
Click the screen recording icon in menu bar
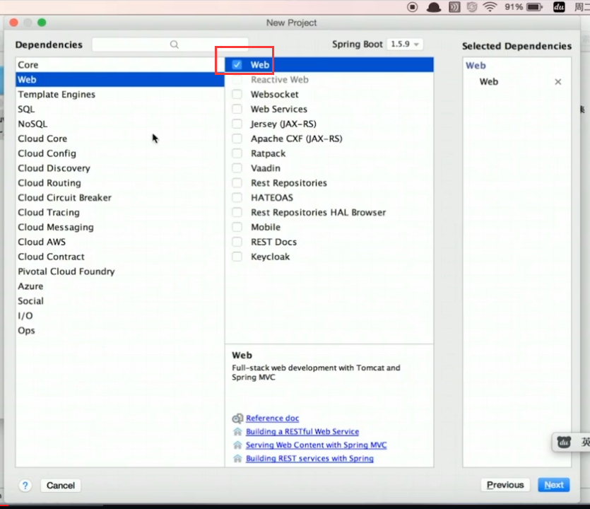[x=413, y=7]
